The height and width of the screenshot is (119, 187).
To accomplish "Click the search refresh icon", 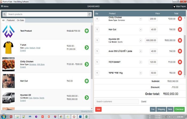I will [x=89, y=14].
